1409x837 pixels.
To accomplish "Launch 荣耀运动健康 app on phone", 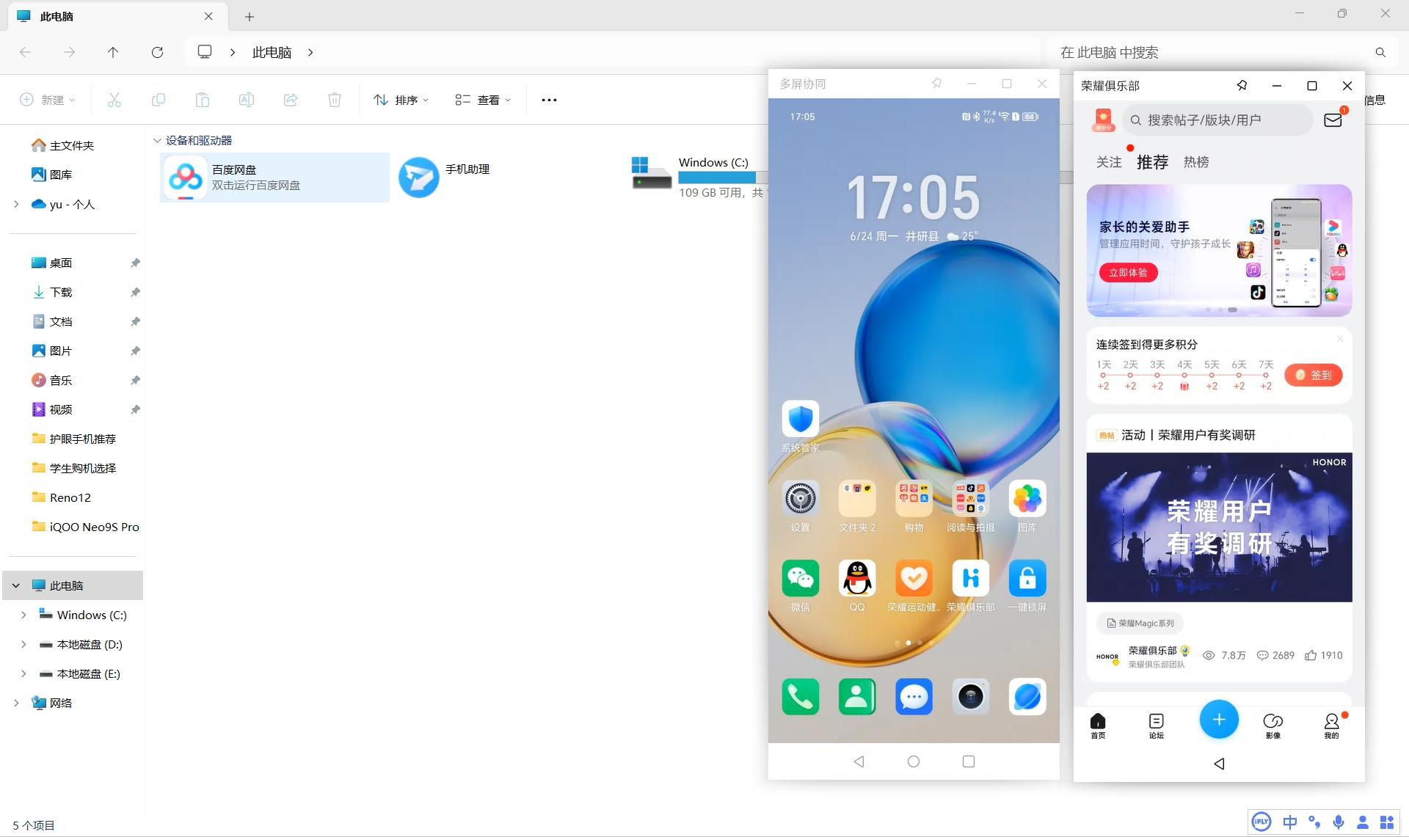I will click(x=914, y=578).
